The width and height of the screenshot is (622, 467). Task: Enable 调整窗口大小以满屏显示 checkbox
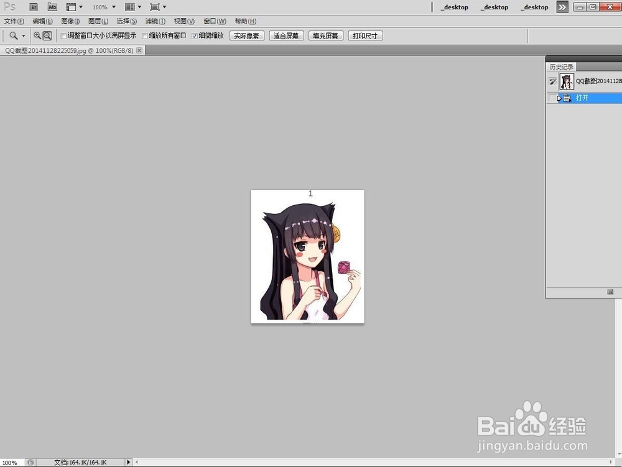click(x=63, y=36)
